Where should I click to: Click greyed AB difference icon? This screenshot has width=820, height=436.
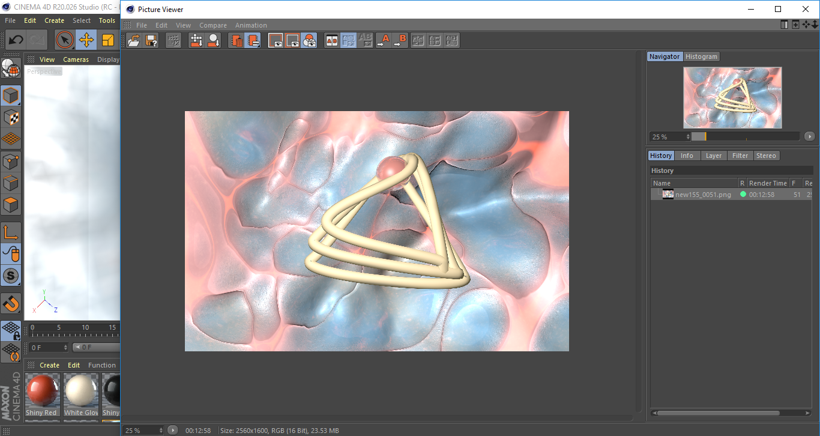tap(365, 40)
